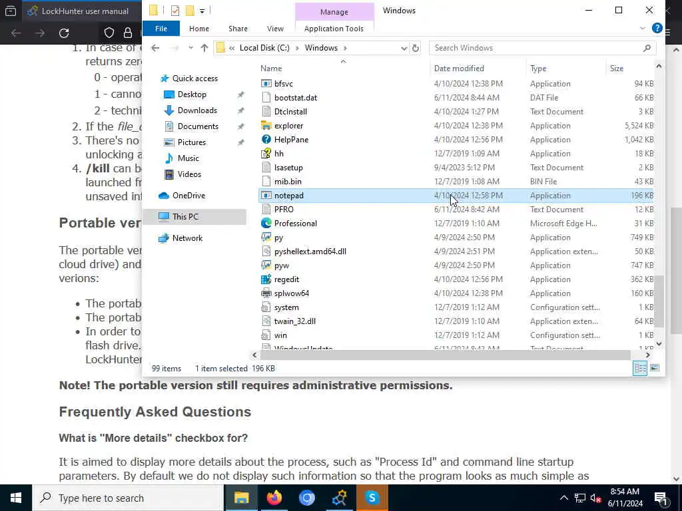Switch to LockHunter user manual browser tab
682x511 pixels.
coord(82,11)
